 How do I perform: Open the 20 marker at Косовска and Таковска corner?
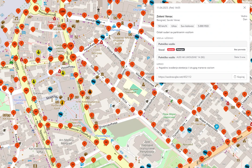190,160
